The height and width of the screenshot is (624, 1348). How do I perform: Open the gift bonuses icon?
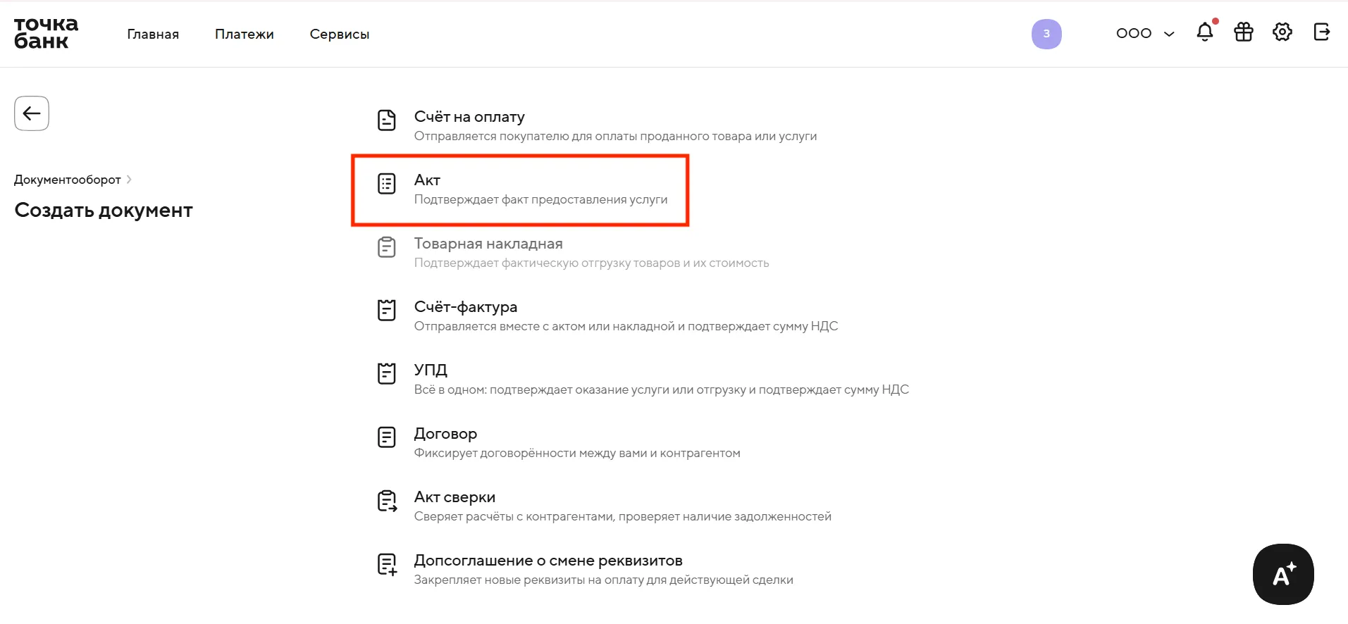pyautogui.click(x=1244, y=32)
